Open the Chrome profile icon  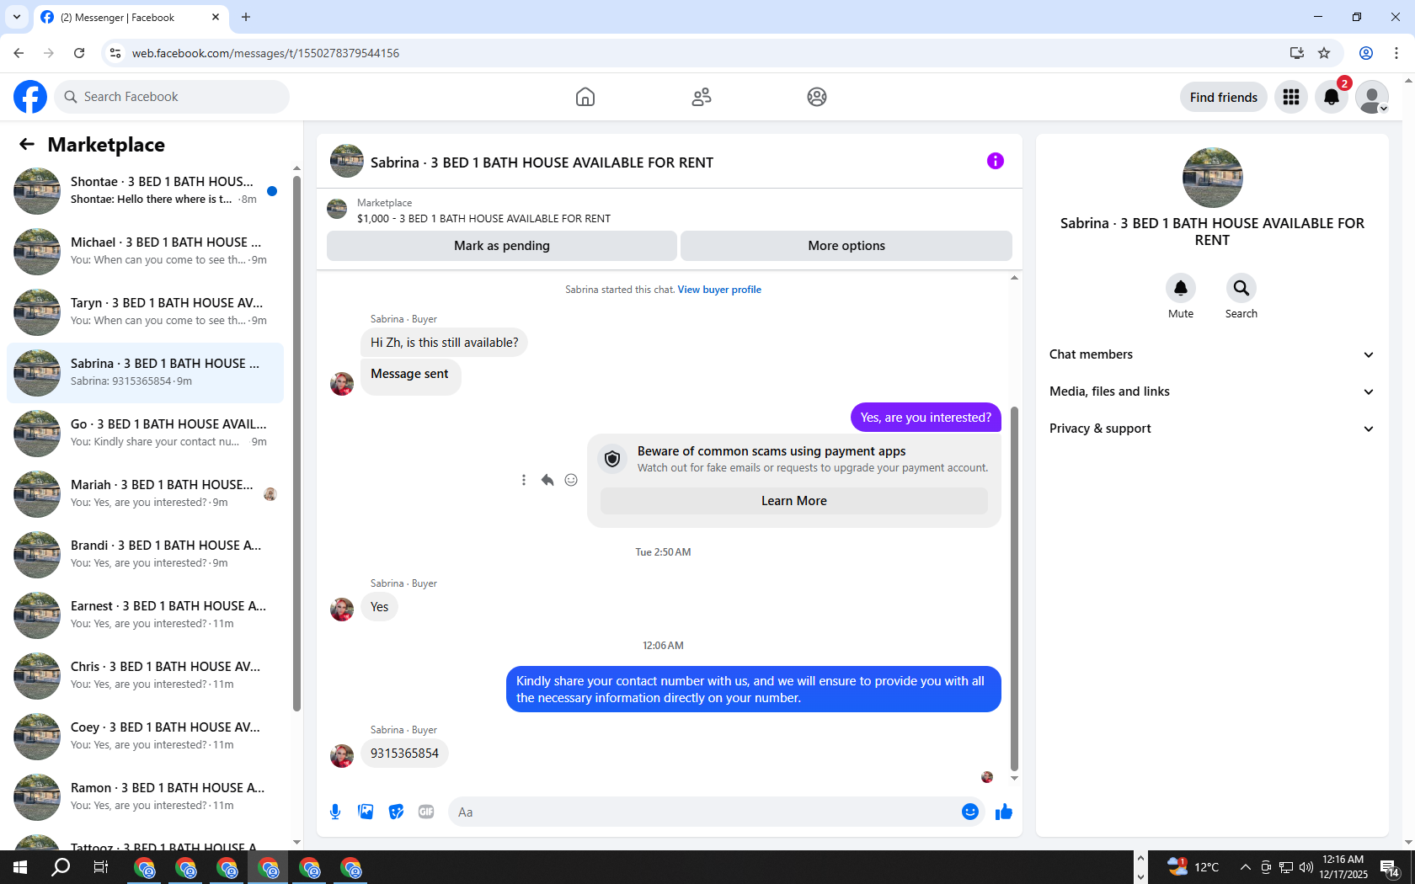click(x=1366, y=53)
